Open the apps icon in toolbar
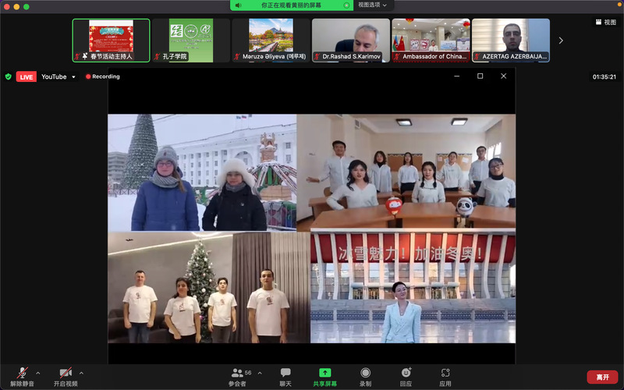The image size is (624, 390). click(x=445, y=373)
